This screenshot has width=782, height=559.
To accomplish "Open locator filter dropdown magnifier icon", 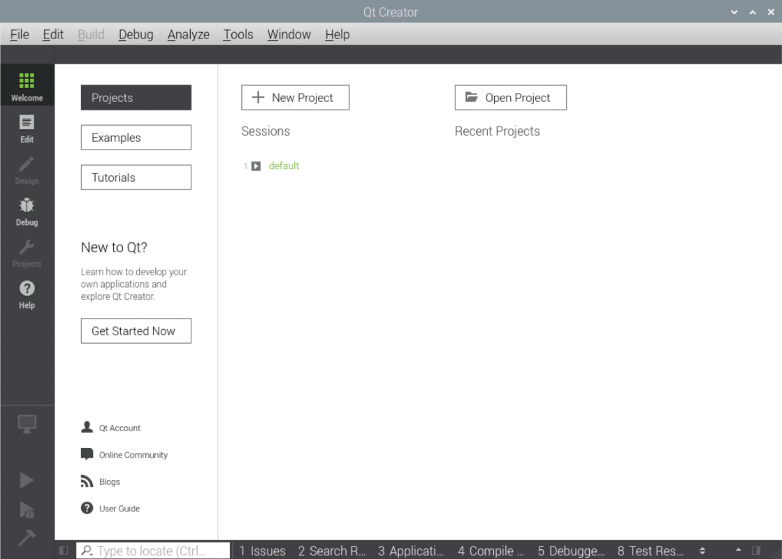I will click(87, 551).
